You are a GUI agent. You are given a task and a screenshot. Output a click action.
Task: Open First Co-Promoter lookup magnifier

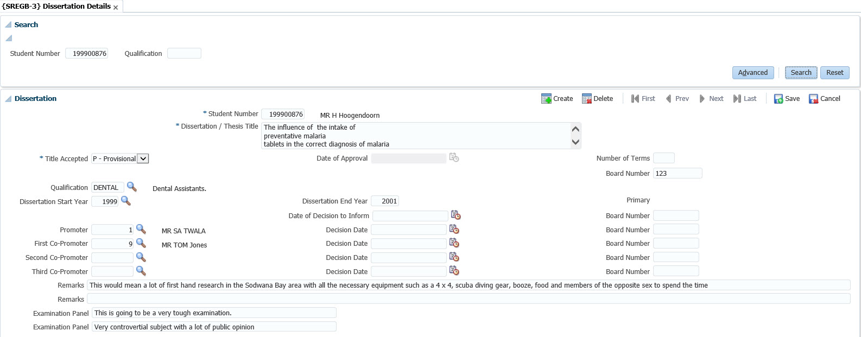click(x=141, y=243)
